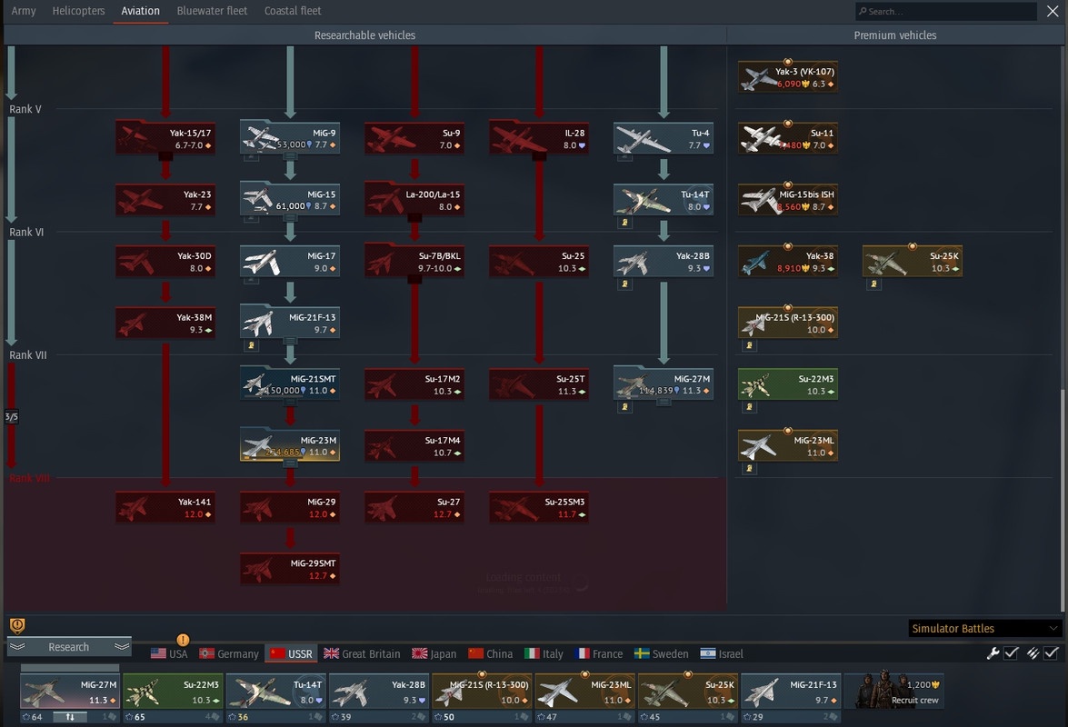The width and height of the screenshot is (1068, 727).
Task: Select the Israel nation tab
Action: [722, 653]
